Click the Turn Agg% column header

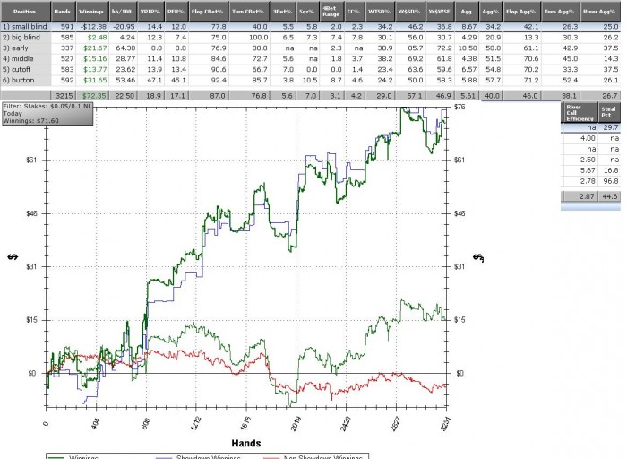[560, 11]
